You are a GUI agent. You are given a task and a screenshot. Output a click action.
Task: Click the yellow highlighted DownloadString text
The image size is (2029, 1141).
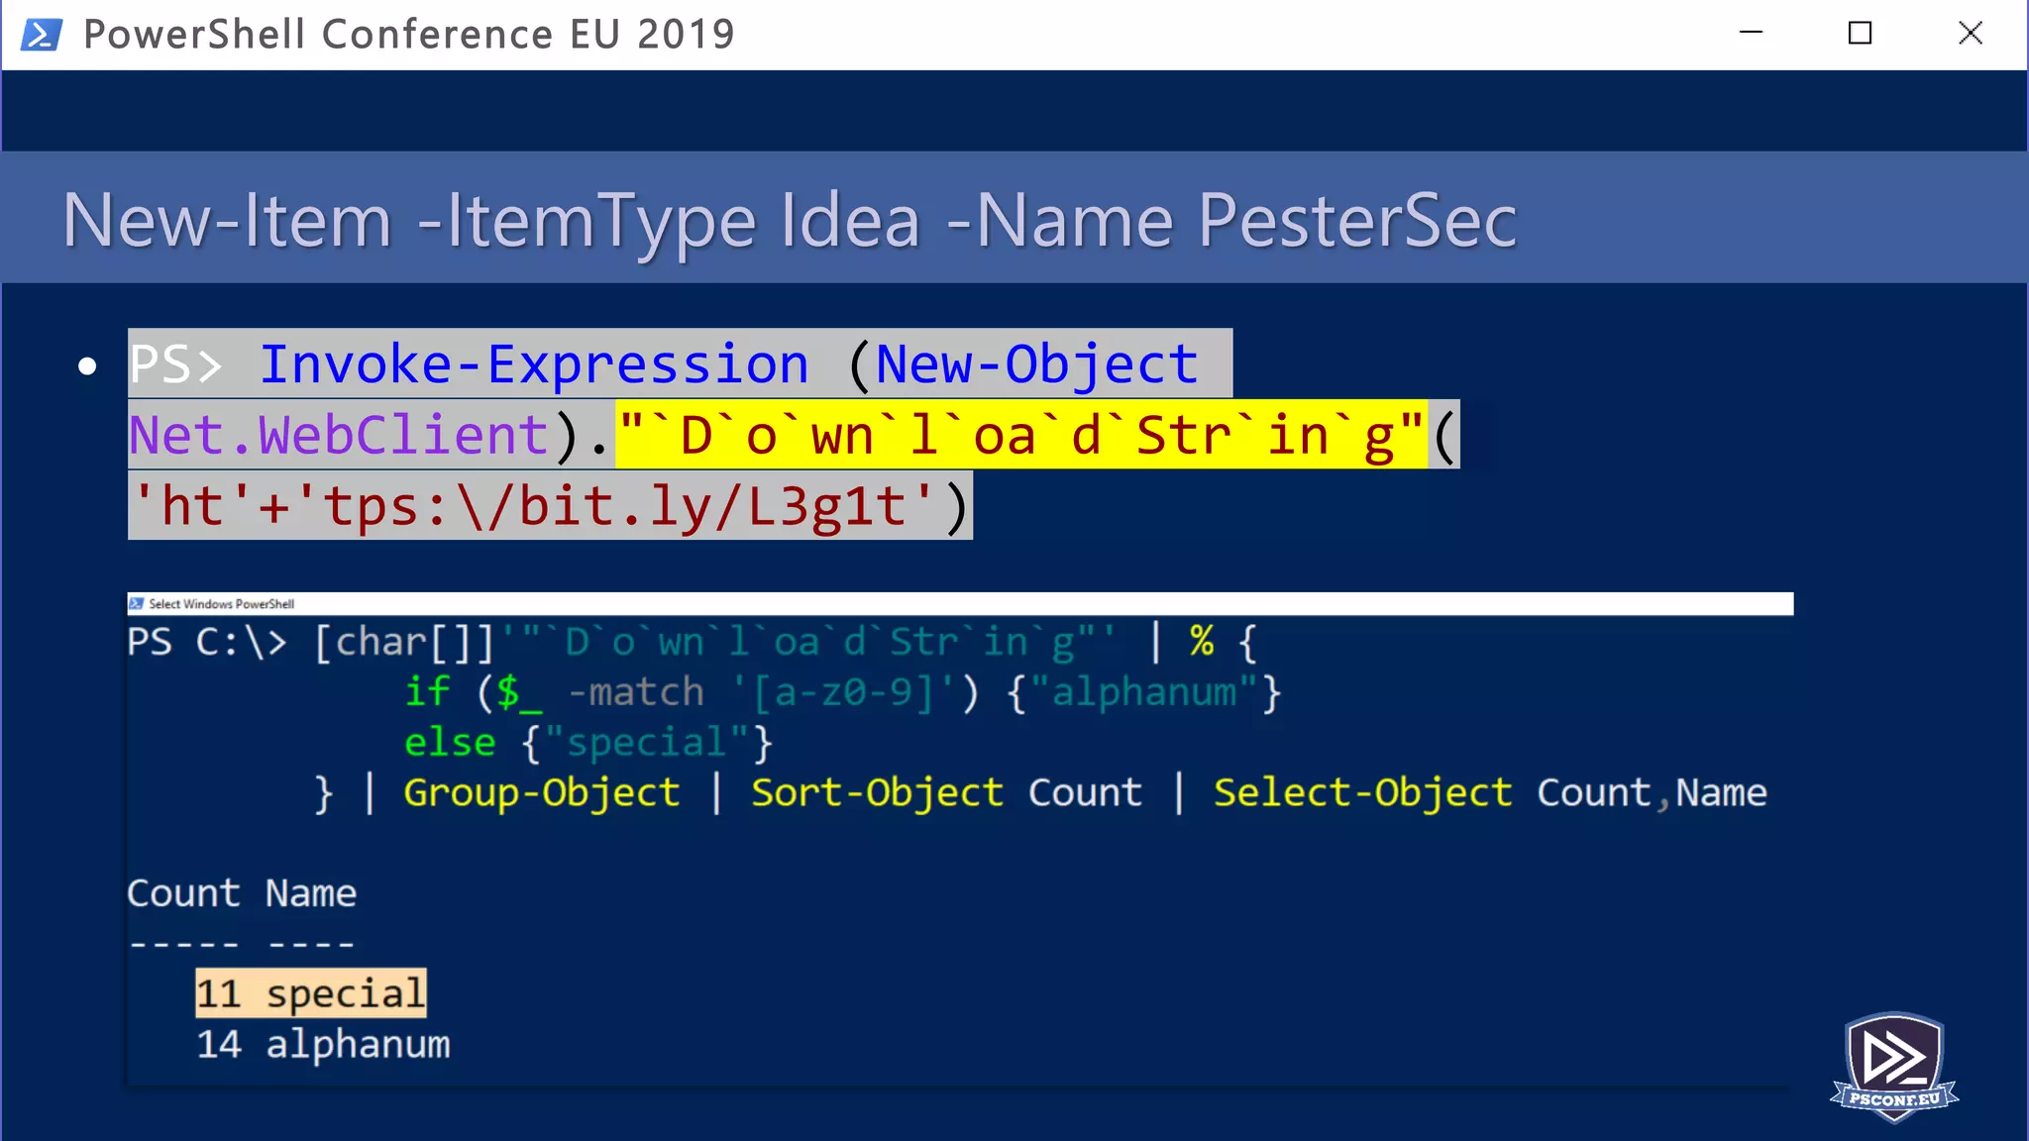[1021, 435]
